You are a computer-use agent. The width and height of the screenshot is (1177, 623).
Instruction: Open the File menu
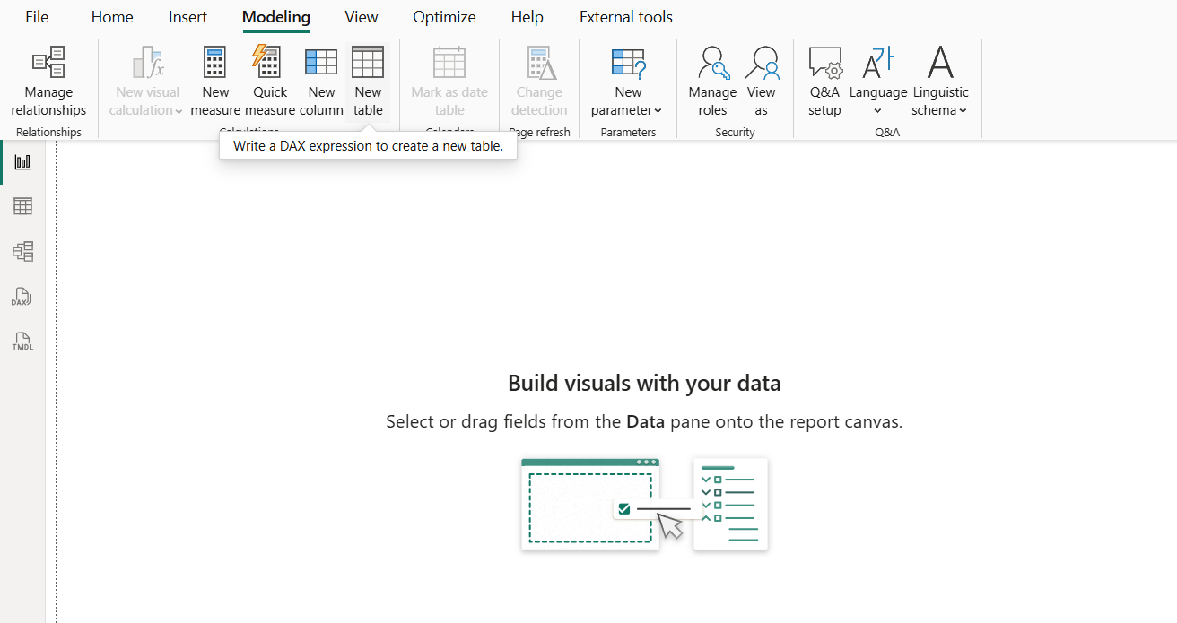tap(37, 17)
